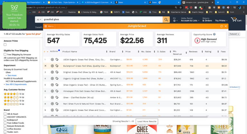Enable Free Shipping by Amazon checkbox
This screenshot has height=134, width=247.
(x=5, y=54)
